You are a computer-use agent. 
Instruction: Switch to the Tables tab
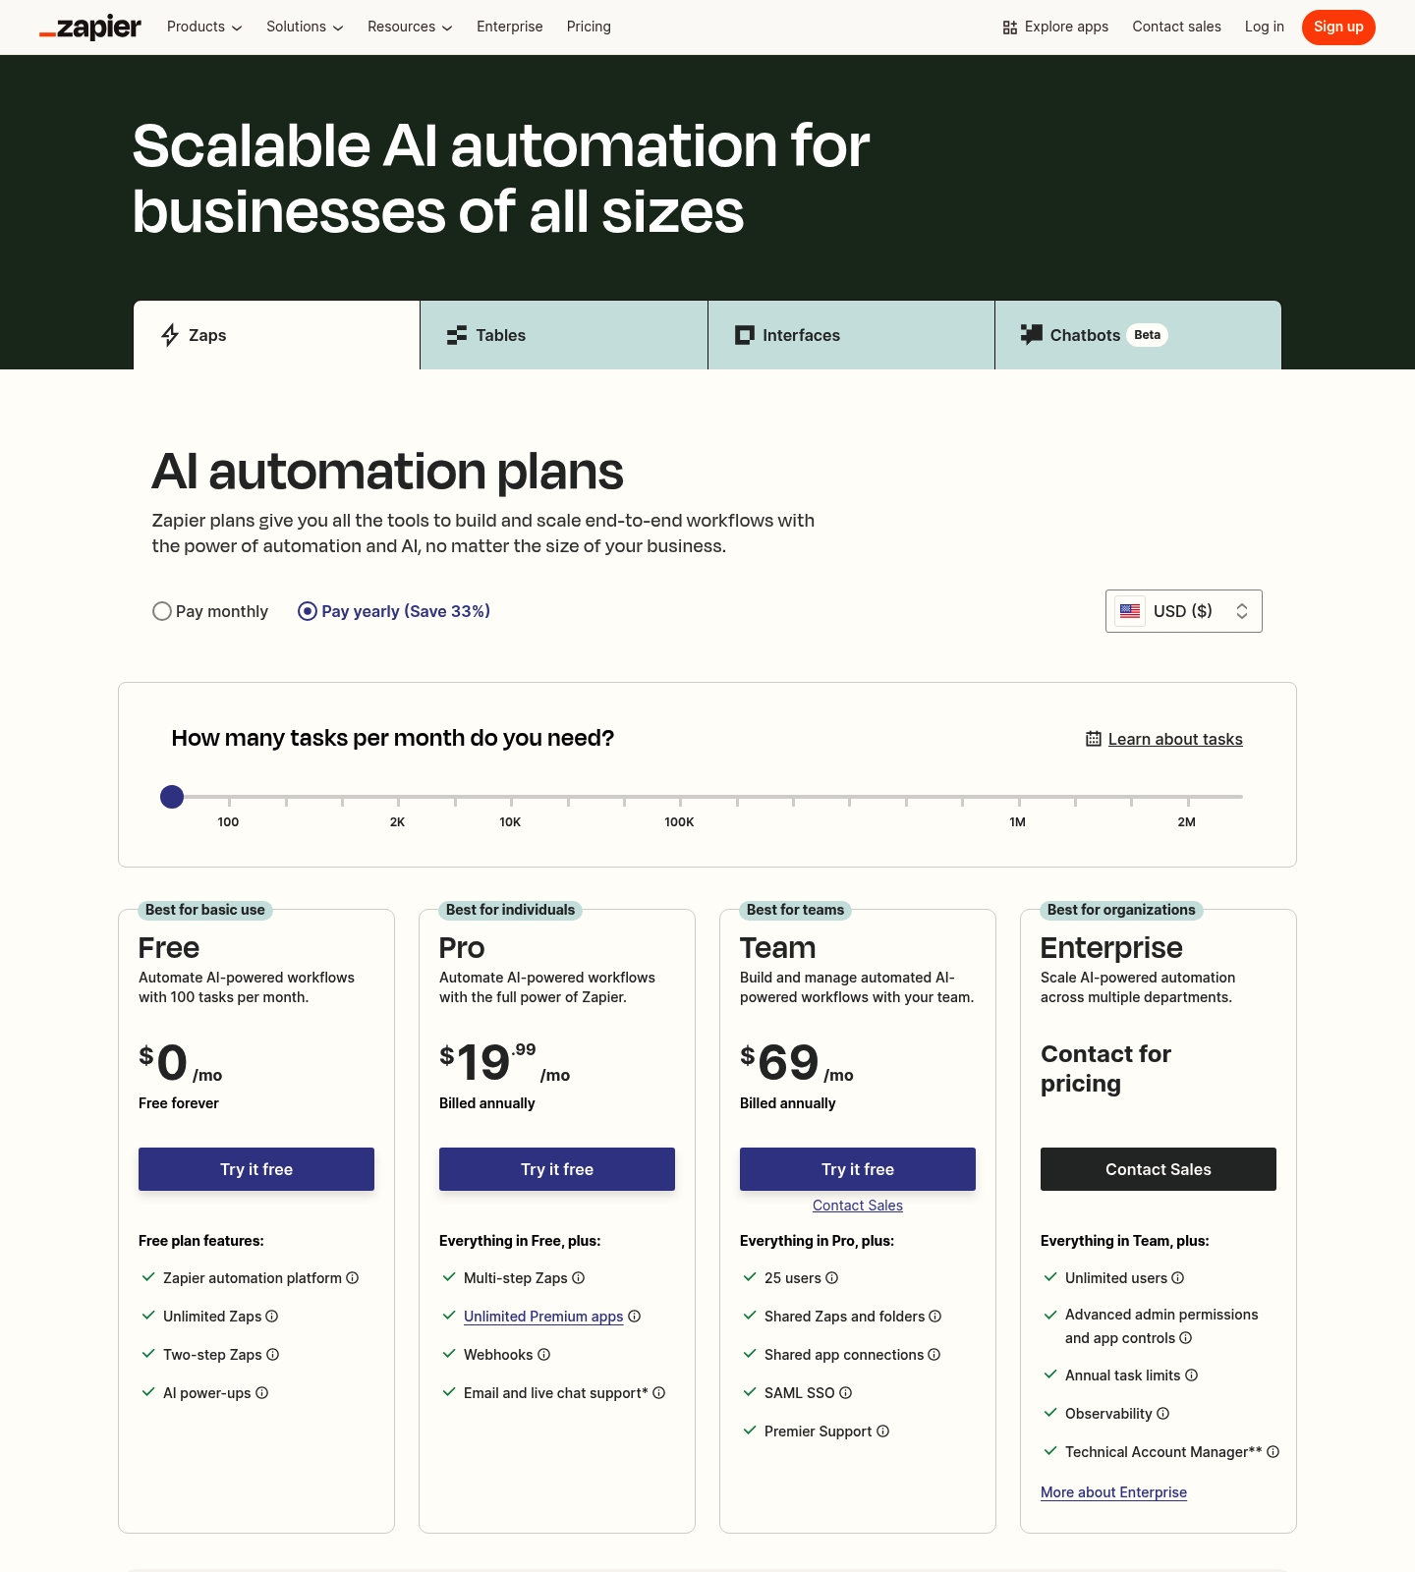click(564, 335)
